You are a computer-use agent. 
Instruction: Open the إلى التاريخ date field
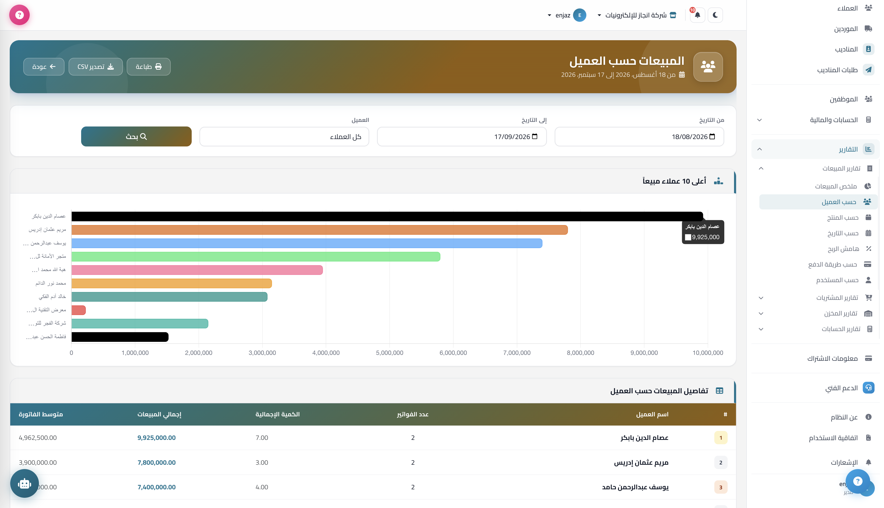coord(462,137)
